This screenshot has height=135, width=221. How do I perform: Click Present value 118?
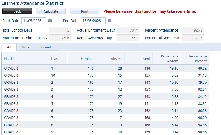pyautogui.click(x=147, y=68)
